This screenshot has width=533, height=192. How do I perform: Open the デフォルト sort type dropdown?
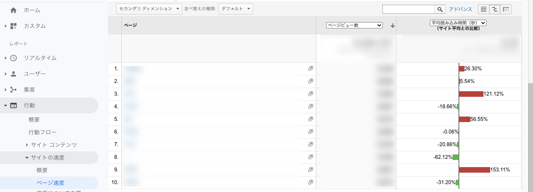point(235,9)
